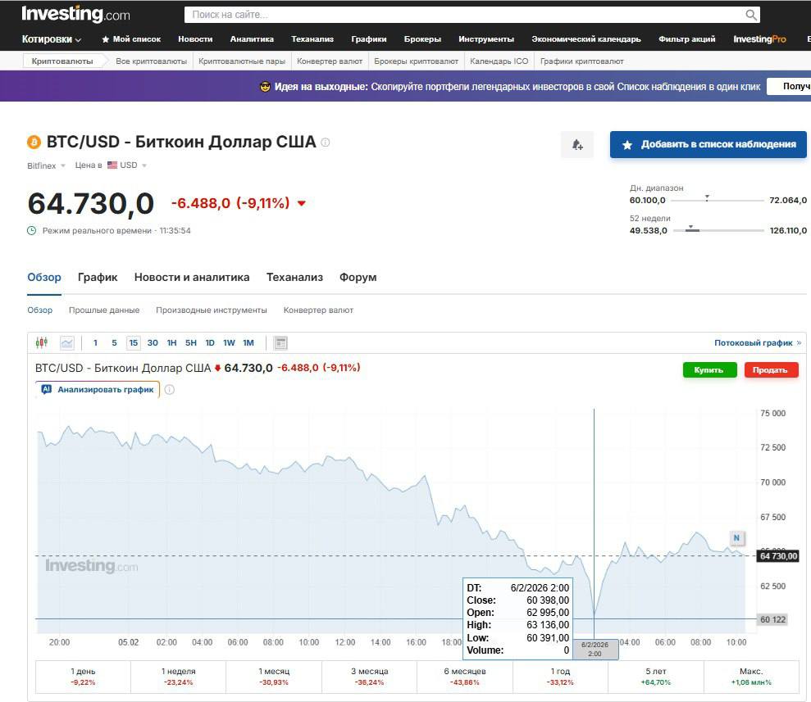The image size is (811, 702).
Task: Open the Теханализ tab
Action: 294,278
